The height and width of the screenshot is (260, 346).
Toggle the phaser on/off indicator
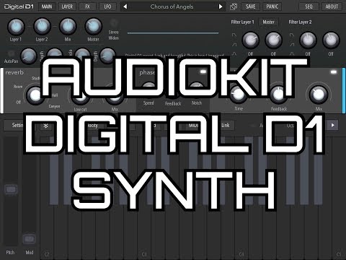tap(203, 71)
